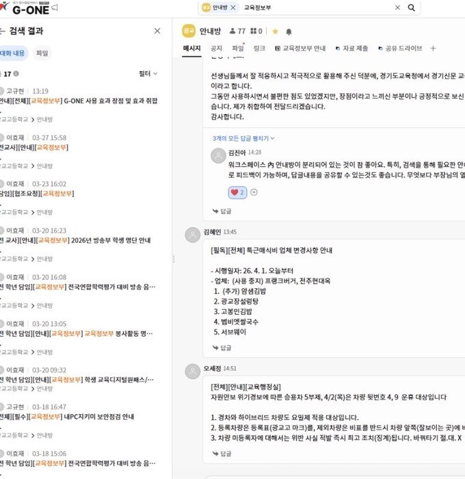Expand 3개의 모든 답글 펼치기

coord(243,138)
